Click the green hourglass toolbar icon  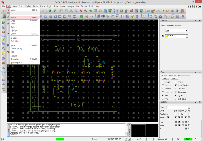tap(177, 11)
